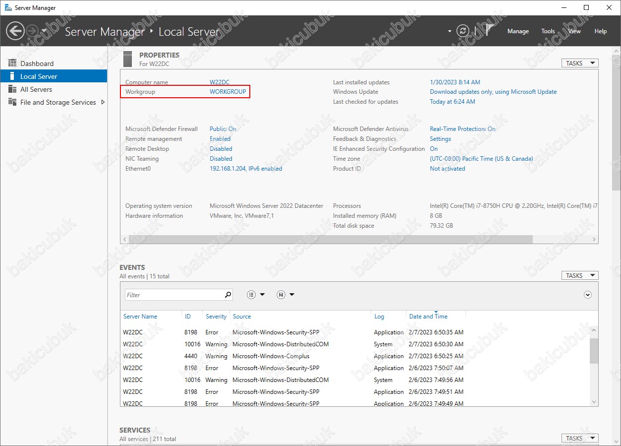Open the Notifications flag
Image resolution: width=621 pixels, height=446 pixels.
pos(489,31)
